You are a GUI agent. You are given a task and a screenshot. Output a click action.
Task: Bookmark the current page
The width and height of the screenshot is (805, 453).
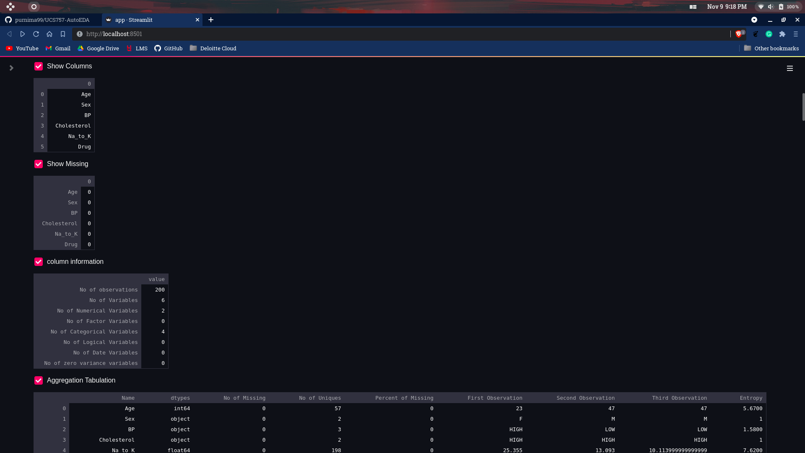coord(63,34)
